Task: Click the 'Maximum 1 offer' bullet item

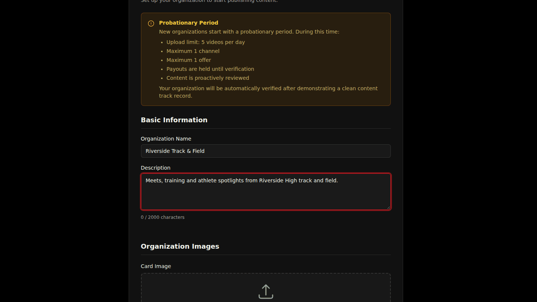Action: coord(189,60)
